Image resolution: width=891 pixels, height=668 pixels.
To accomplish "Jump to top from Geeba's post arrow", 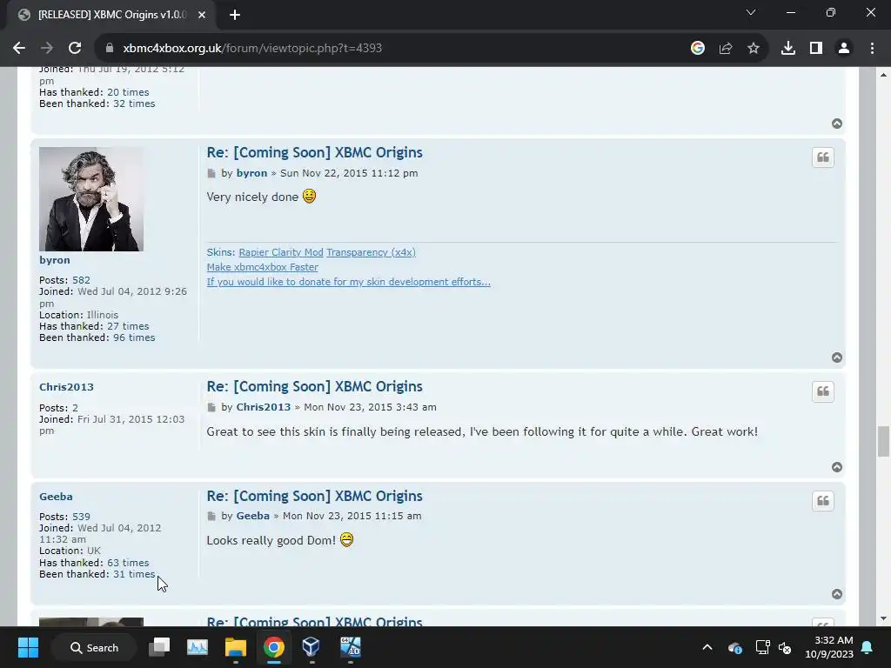I will 837,594.
